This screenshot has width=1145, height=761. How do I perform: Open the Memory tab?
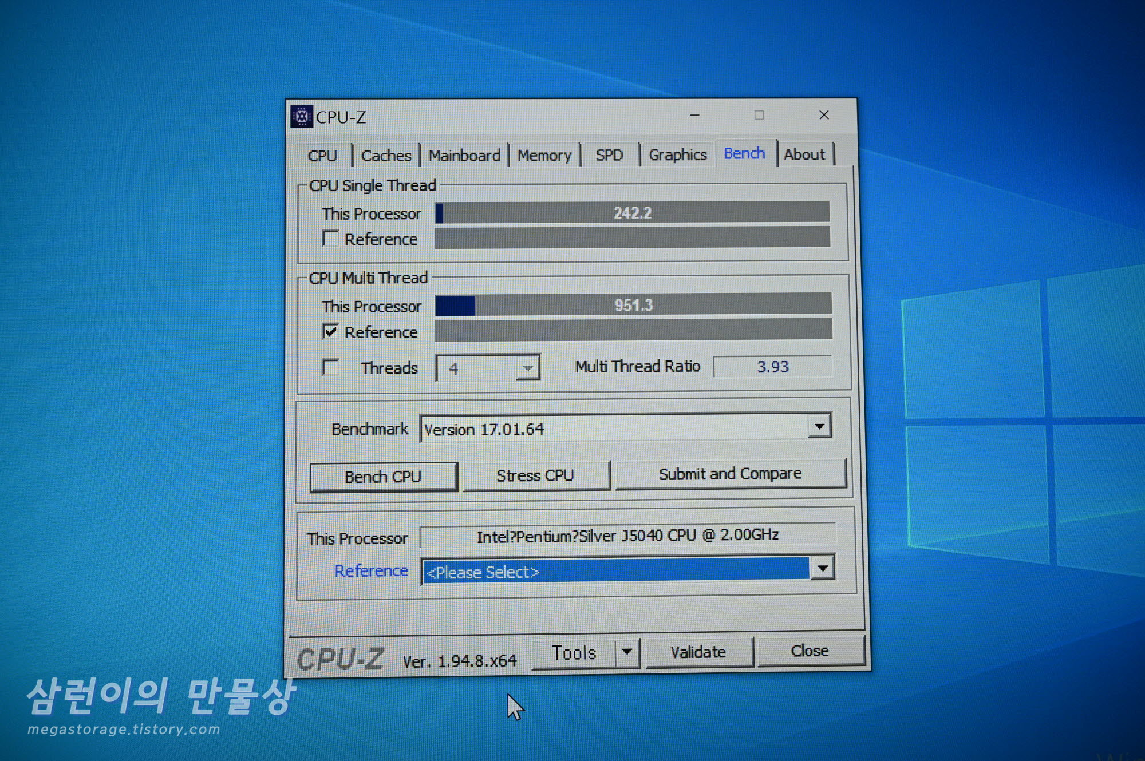click(544, 156)
